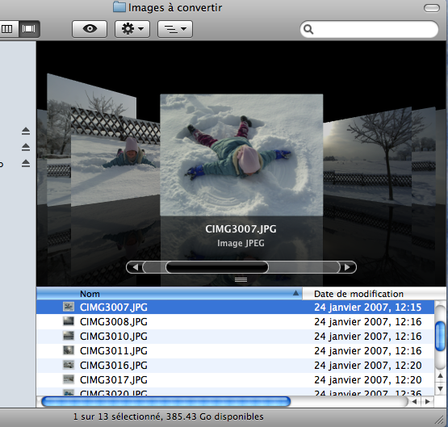Click the 12:15 modification date of CIMG3007
This screenshot has height=427, width=448.
click(368, 307)
